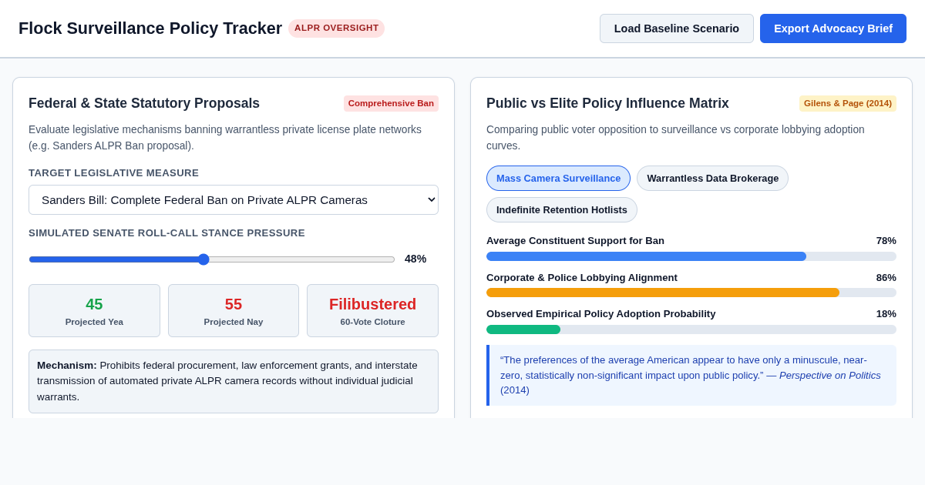Click the Average Constituent Support progress bar

691,256
